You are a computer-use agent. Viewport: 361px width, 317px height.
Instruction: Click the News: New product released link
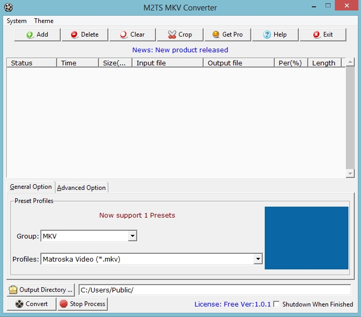pos(180,50)
